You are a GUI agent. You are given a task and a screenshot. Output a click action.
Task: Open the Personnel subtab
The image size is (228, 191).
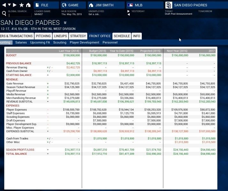pos(110,42)
